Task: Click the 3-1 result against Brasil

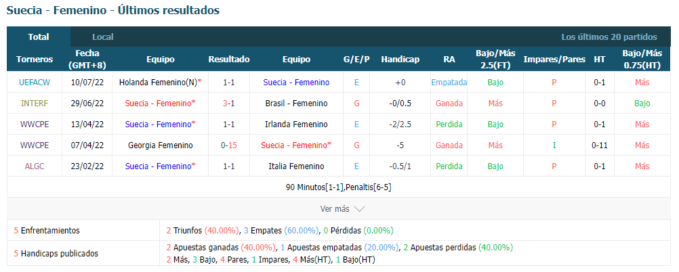Action: pos(228,104)
